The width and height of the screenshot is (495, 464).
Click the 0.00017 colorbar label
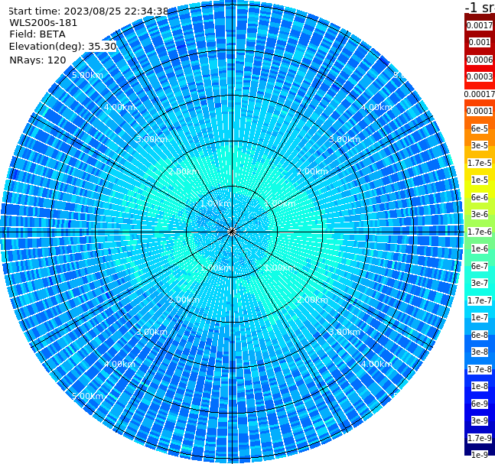480,94
